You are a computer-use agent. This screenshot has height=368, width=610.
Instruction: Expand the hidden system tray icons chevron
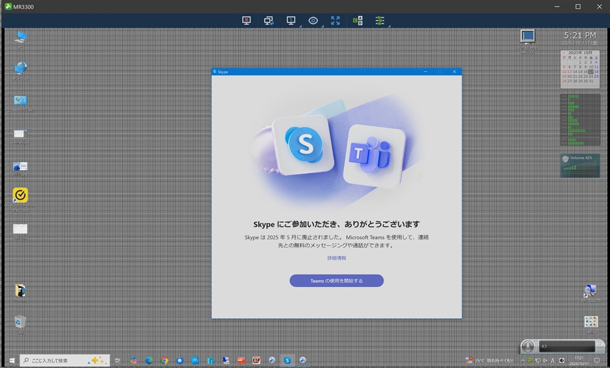tap(522, 360)
